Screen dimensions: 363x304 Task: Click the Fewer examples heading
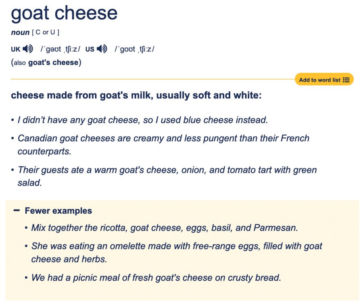click(58, 210)
